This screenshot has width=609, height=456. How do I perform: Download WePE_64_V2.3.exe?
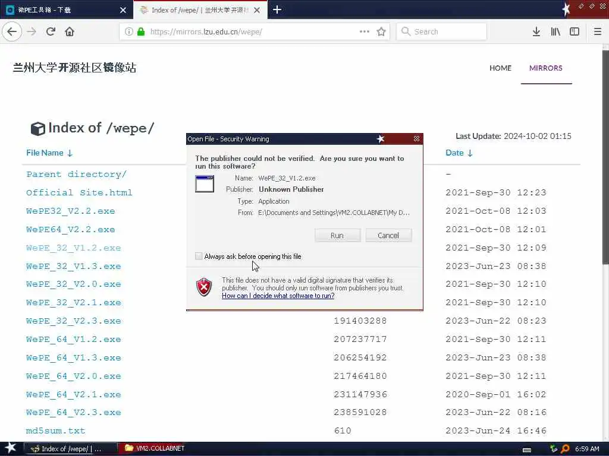[73, 412]
